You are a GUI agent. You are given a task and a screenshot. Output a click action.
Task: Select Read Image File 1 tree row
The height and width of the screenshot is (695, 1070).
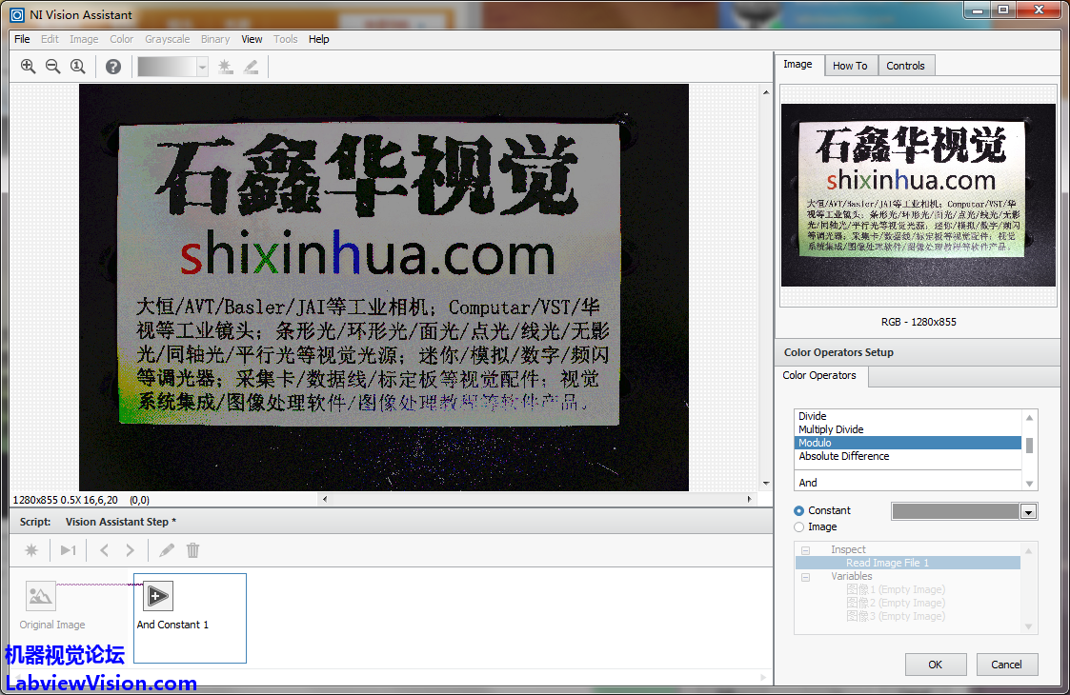(x=908, y=563)
